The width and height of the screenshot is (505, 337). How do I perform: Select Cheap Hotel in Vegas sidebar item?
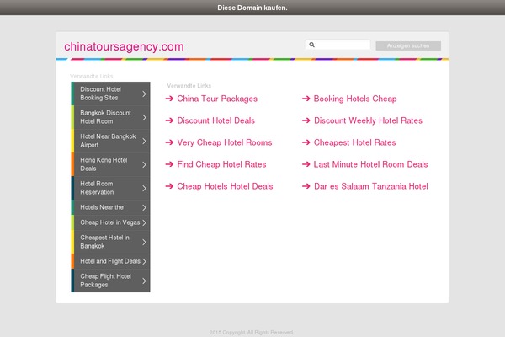pyautogui.click(x=109, y=222)
